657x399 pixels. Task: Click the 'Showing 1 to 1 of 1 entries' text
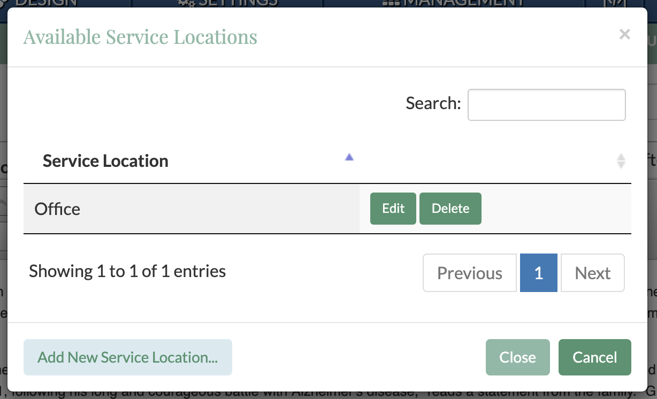[127, 271]
